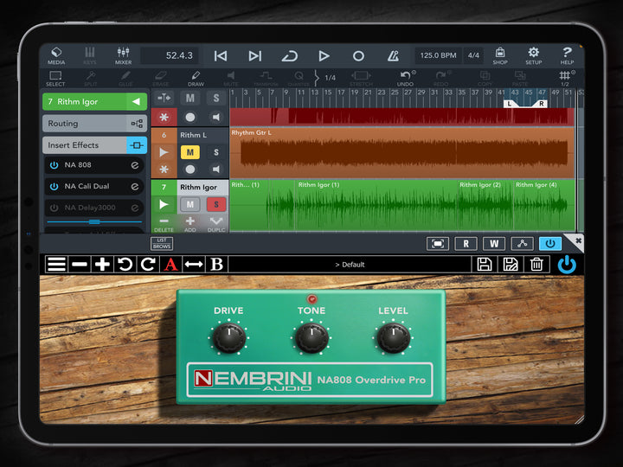Viewport: 623px width, 467px height.
Task: Select the Draw pencil tool
Action: (x=196, y=79)
